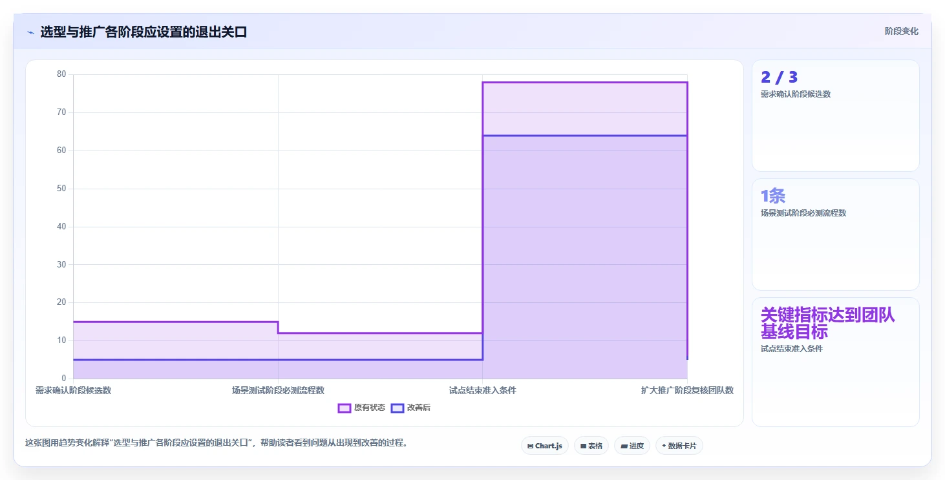Open the 1条 场景测试阶段必测流程数 card
The width and height of the screenshot is (945, 480).
(x=836, y=235)
